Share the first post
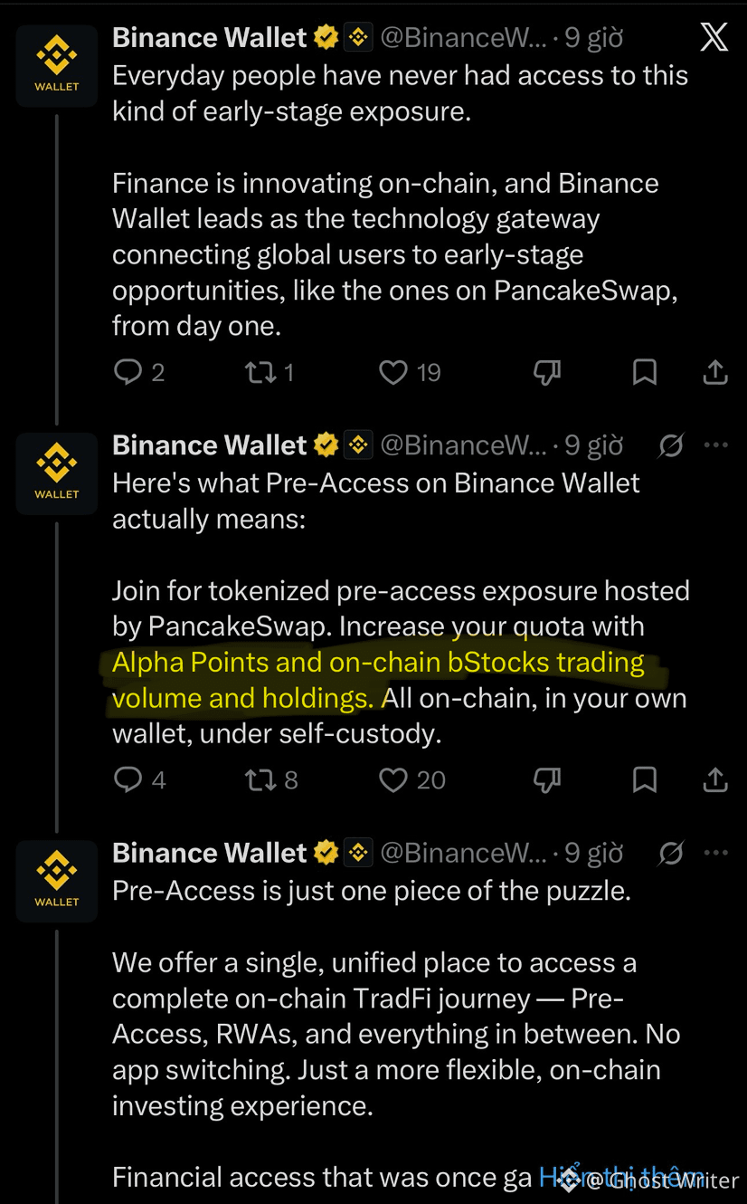Viewport: 747px width, 1204px height. [x=715, y=371]
